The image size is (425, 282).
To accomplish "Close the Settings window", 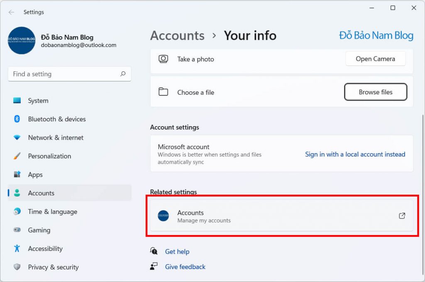I will pos(414,8).
